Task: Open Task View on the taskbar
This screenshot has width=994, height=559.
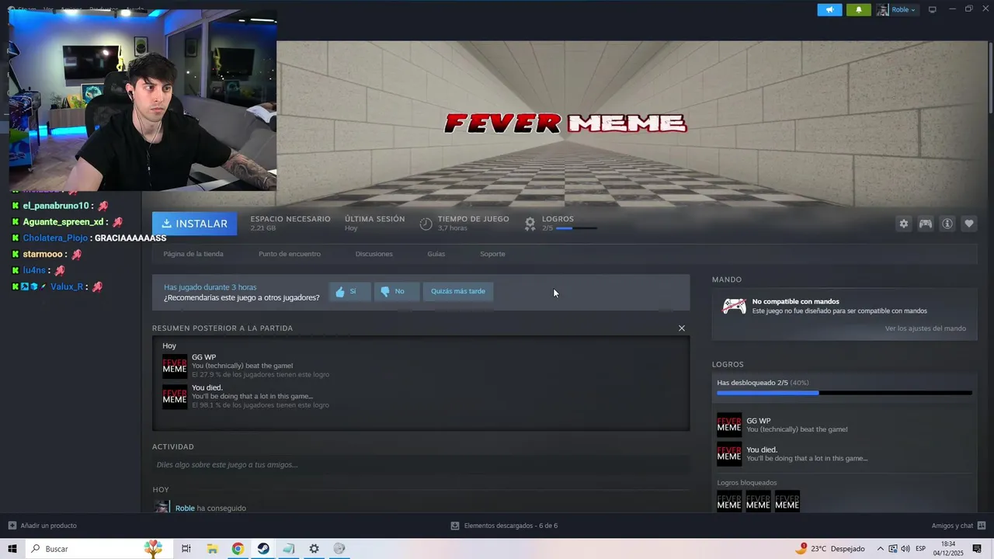Action: point(186,549)
